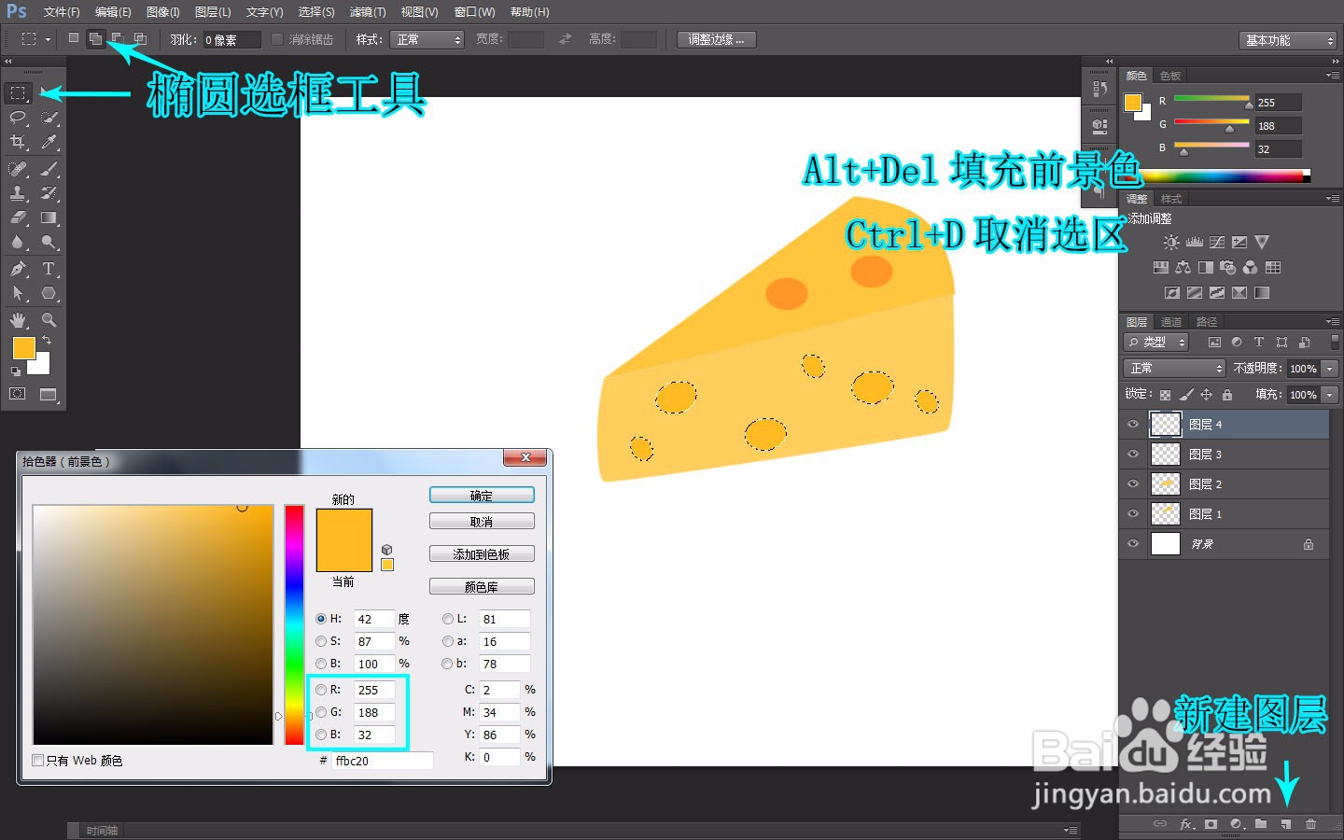This screenshot has height=840, width=1344.
Task: Click the delete layer trash icon
Action: (1310, 824)
